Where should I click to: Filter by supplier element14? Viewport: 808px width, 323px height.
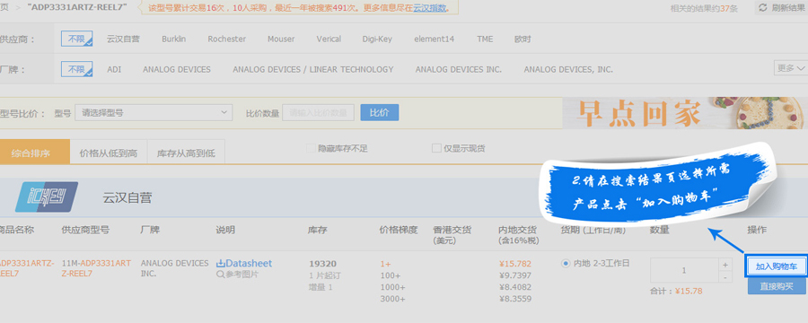click(x=434, y=39)
